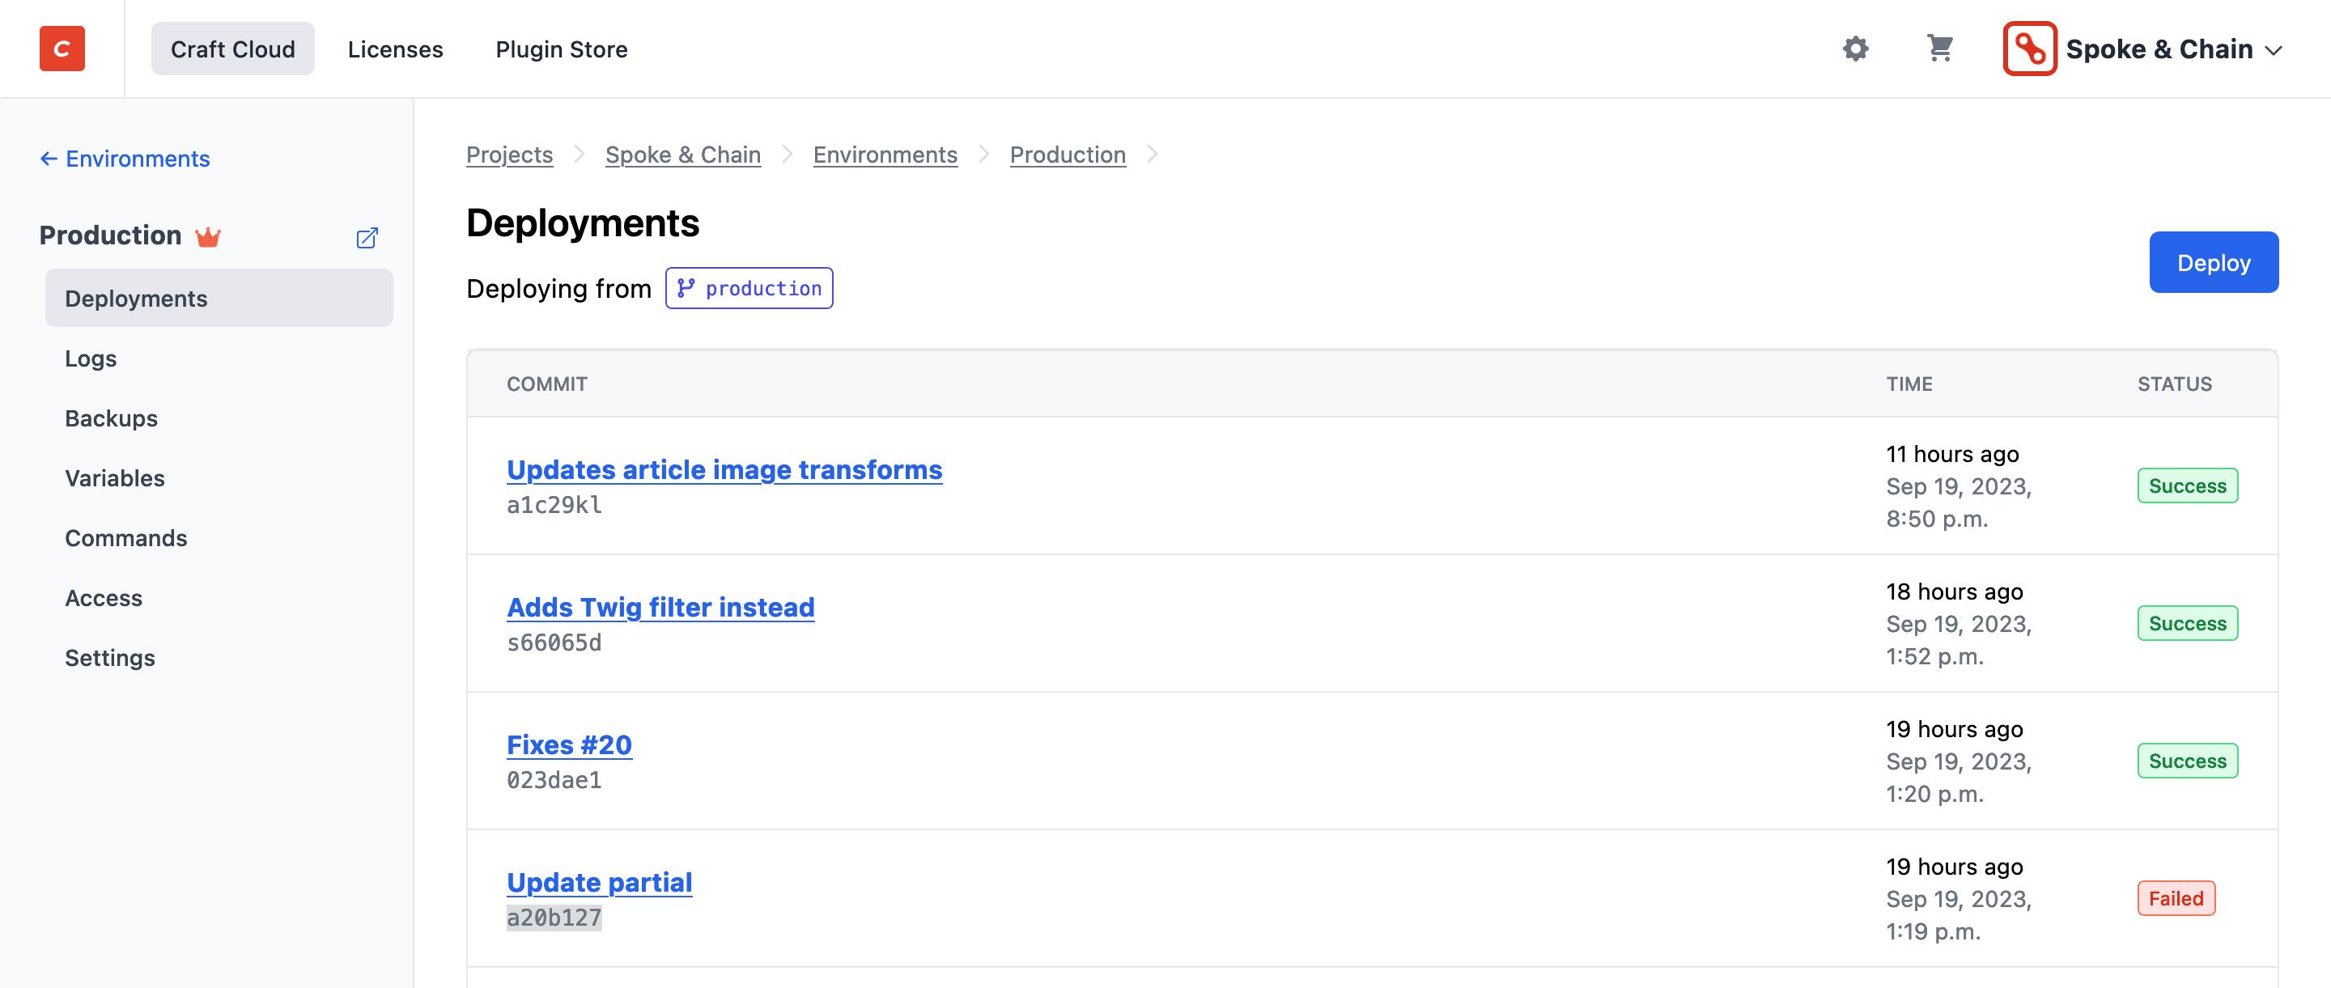Click the Projects breadcrumb link
Screen dimensions: 2331x988
pyautogui.click(x=509, y=155)
